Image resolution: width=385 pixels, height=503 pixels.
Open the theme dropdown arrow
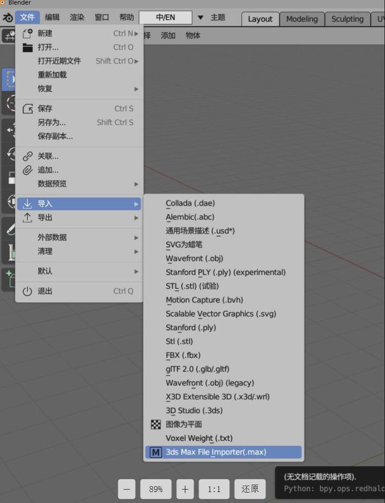point(200,17)
